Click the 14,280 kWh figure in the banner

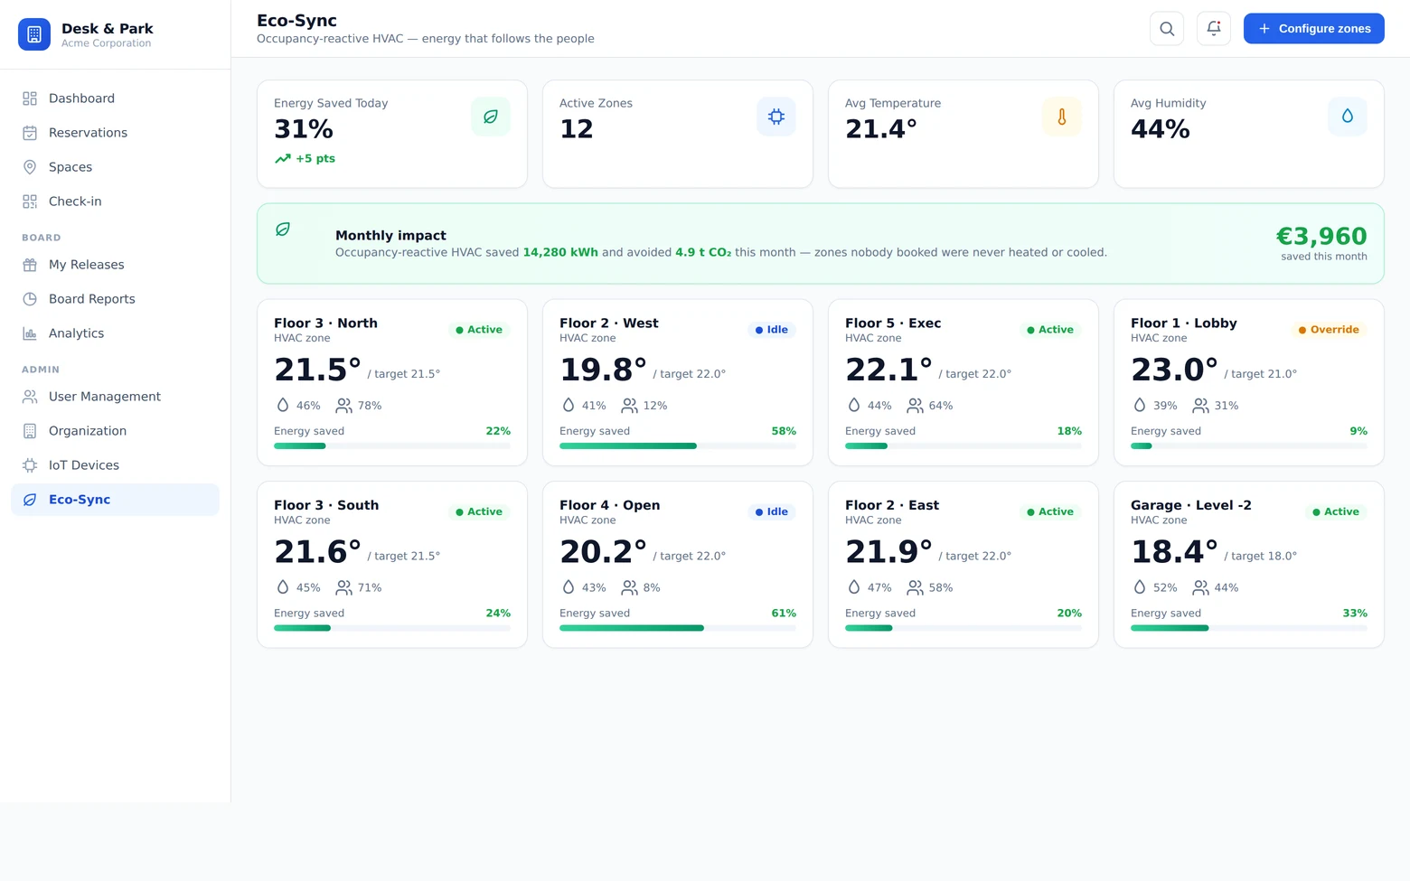point(560,252)
